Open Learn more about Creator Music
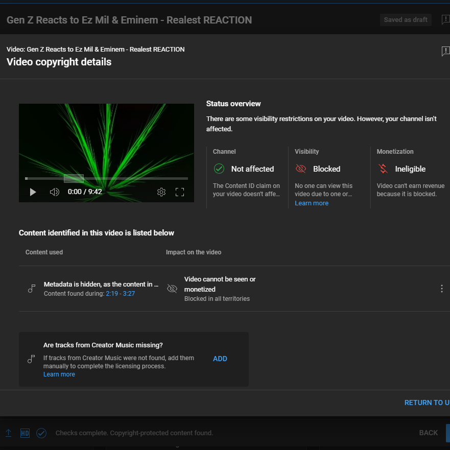This screenshot has width=450, height=450. pyautogui.click(x=59, y=374)
